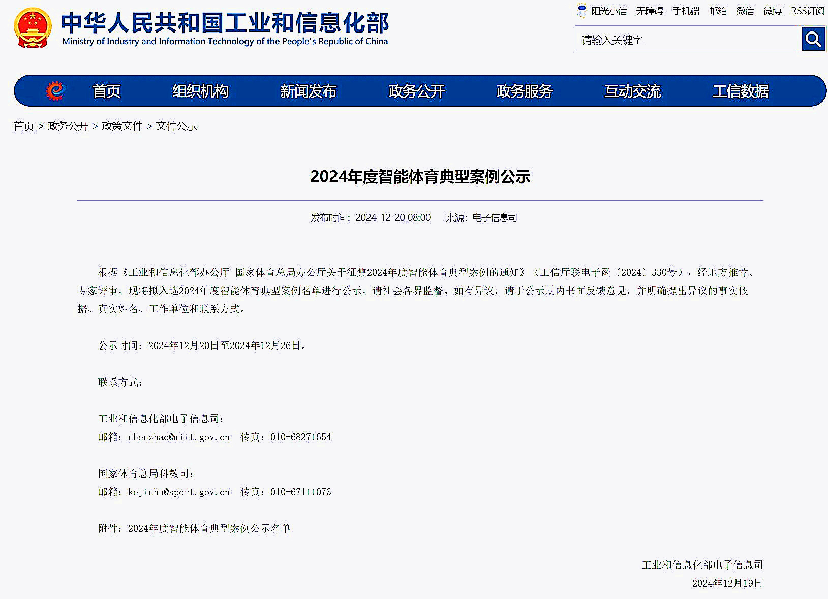Screen dimensions: 828x599
Task: Download the 2024年度智能体育典型案例公示名单 attachment
Action: (x=209, y=528)
